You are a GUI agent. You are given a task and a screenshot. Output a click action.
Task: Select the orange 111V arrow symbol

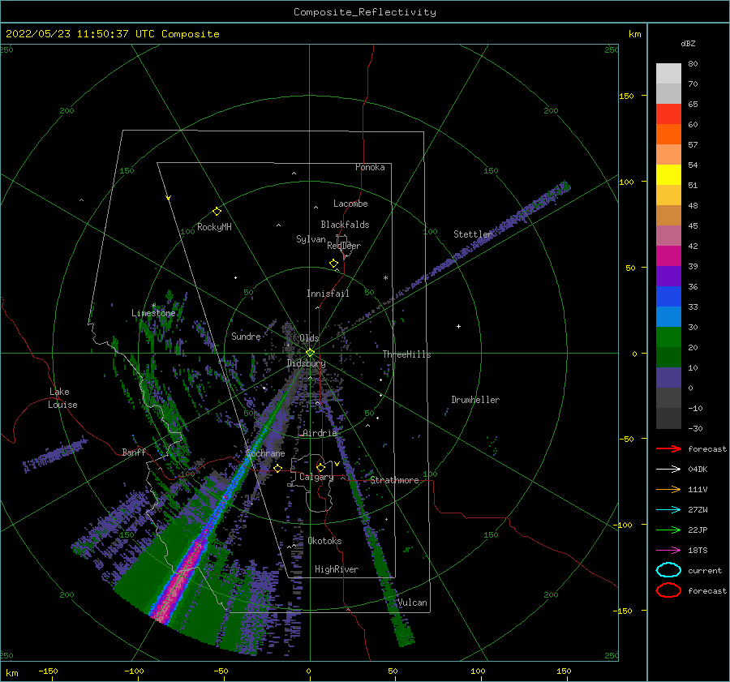[668, 489]
